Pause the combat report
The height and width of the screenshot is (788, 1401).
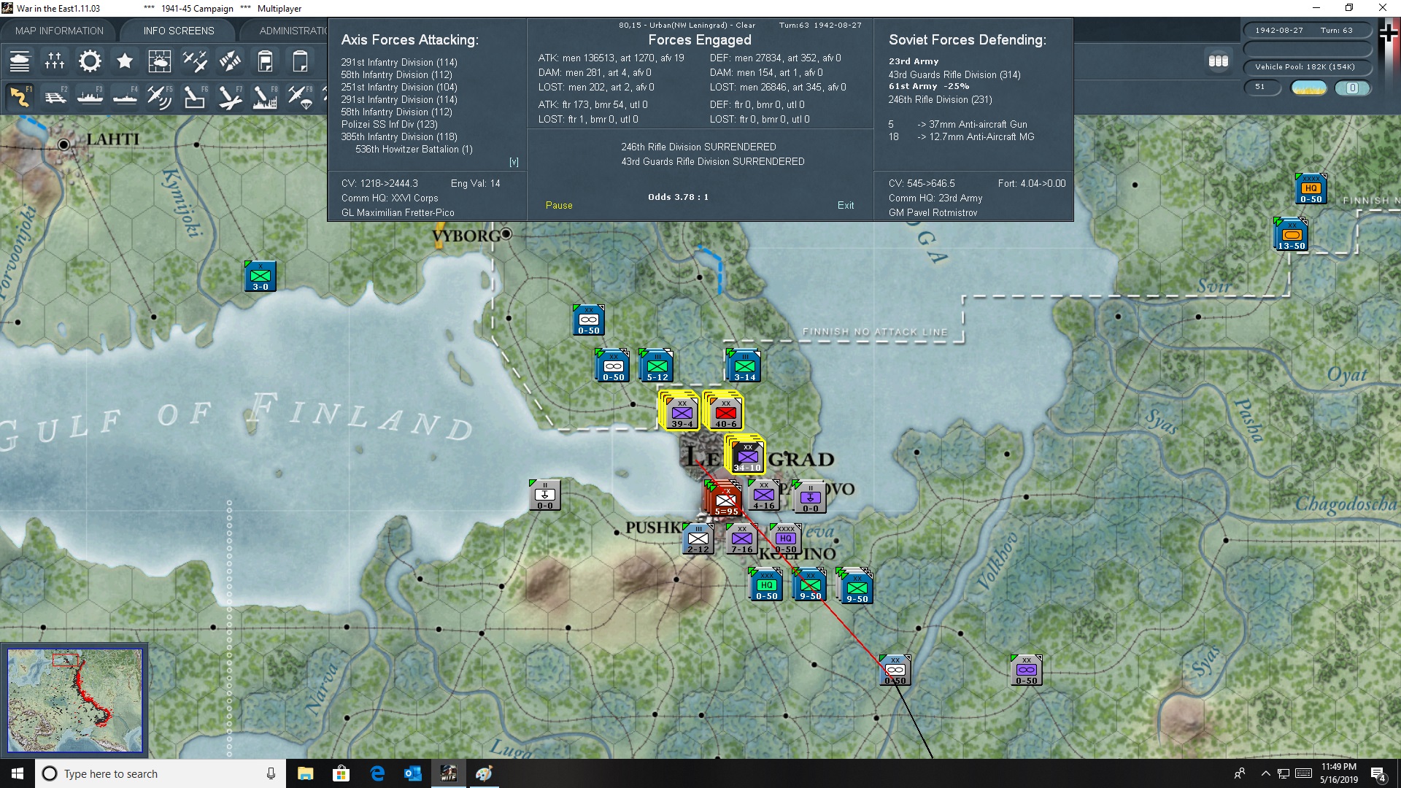pyautogui.click(x=559, y=206)
